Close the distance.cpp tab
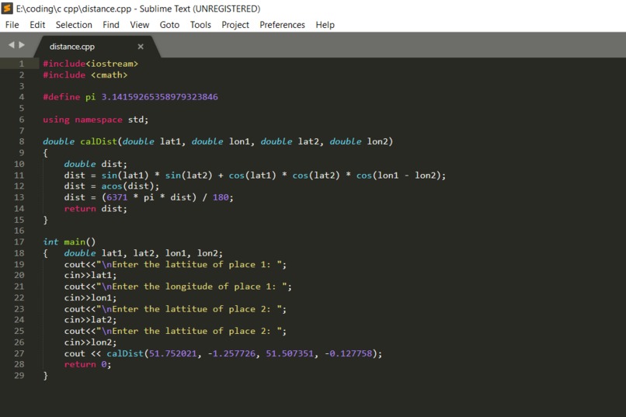626x417 pixels. click(x=141, y=47)
